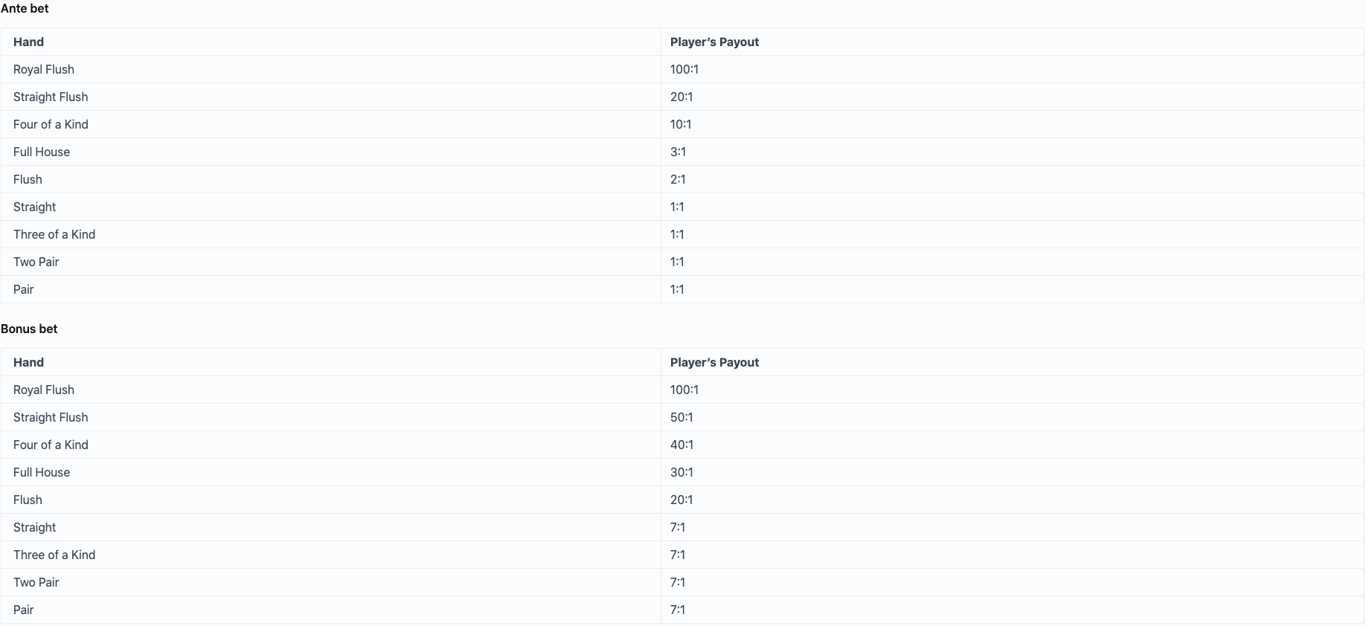The width and height of the screenshot is (1366, 626).
Task: Click the 20:1 payout for Ante Straight Flush
Action: 682,97
